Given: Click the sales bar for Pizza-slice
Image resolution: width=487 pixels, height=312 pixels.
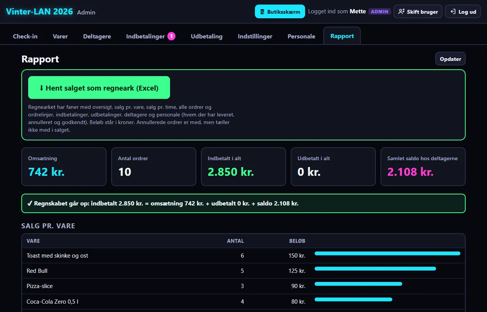Looking at the screenshot, I should point(358,284).
